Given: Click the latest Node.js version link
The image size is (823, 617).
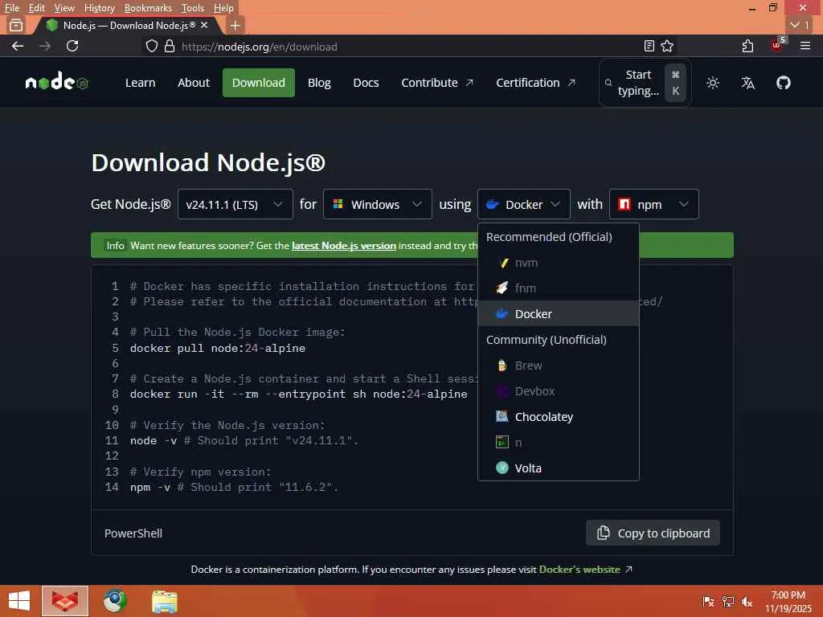Looking at the screenshot, I should pyautogui.click(x=344, y=246).
